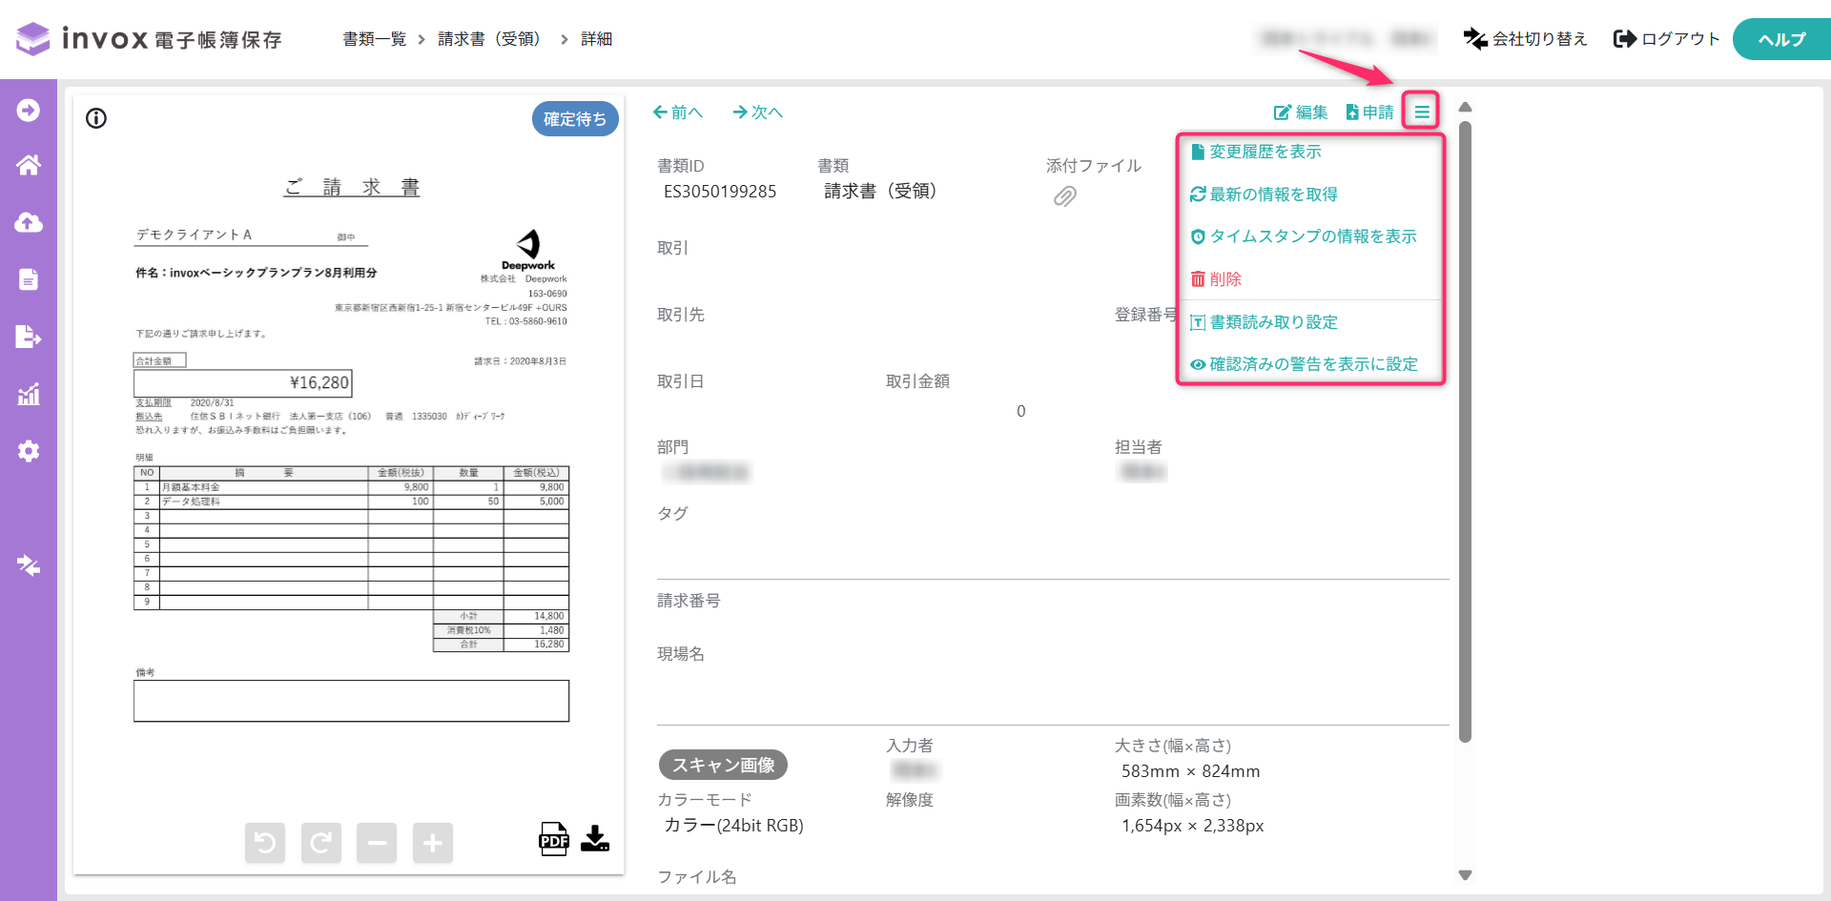Download the invoice using the download icon

595,839
